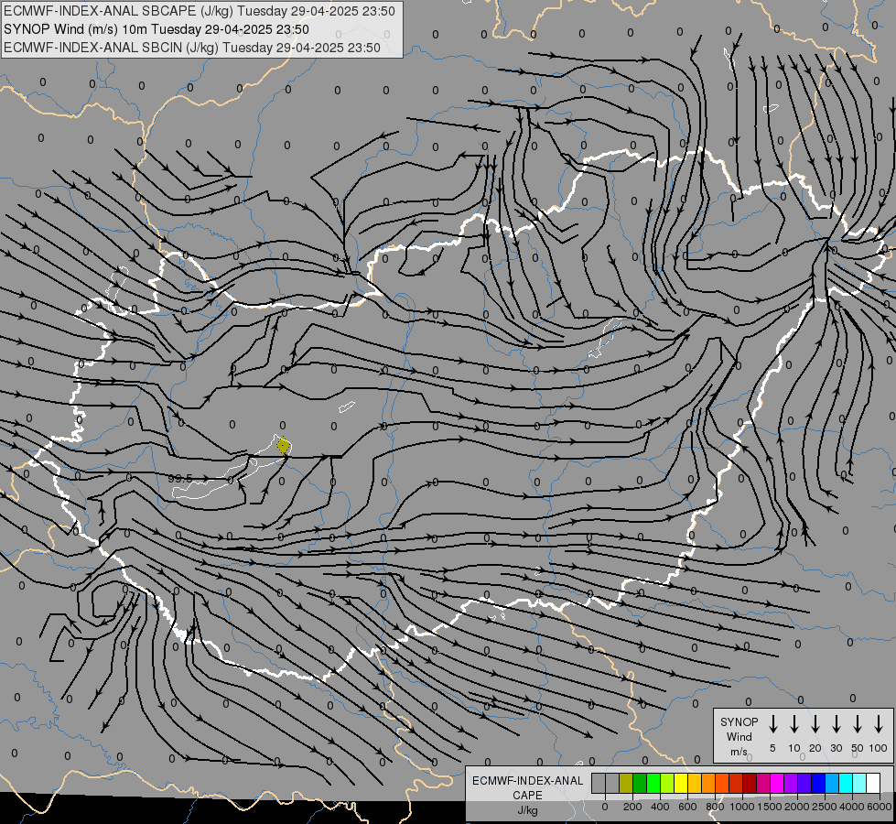Click the 1000 tick label in CAPE legend

pyautogui.click(x=742, y=807)
